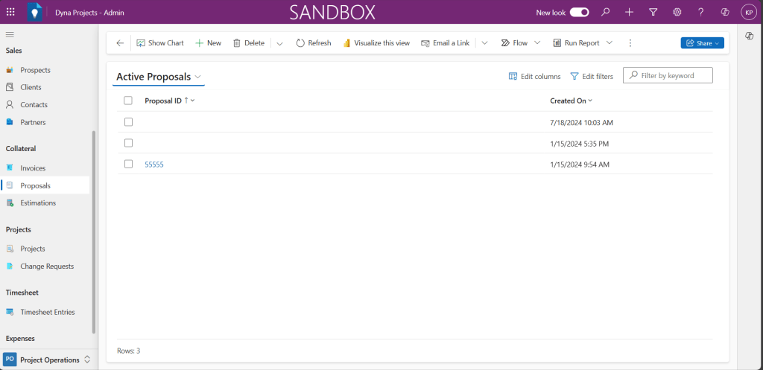
Task: Click the search magnifier icon in header
Action: click(x=606, y=12)
